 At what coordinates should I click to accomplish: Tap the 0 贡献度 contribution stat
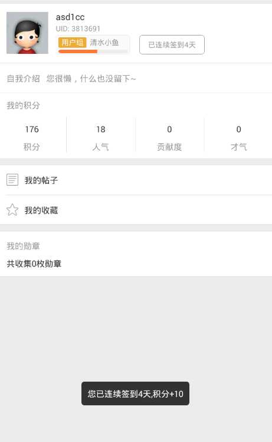[169, 137]
